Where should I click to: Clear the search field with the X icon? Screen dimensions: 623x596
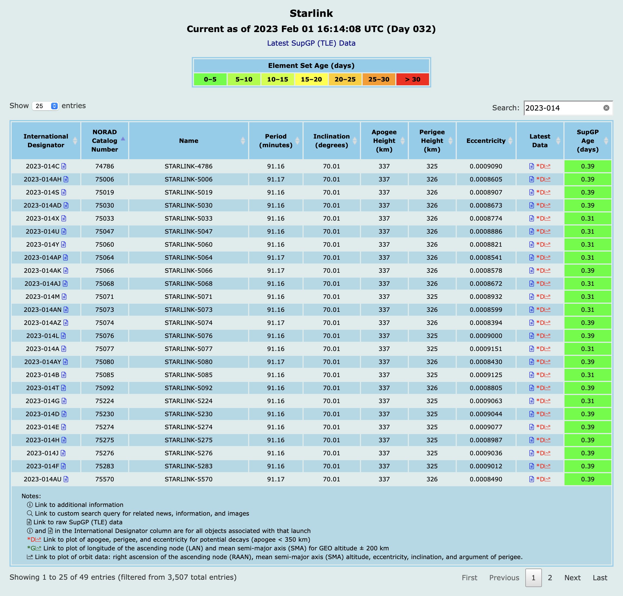606,108
